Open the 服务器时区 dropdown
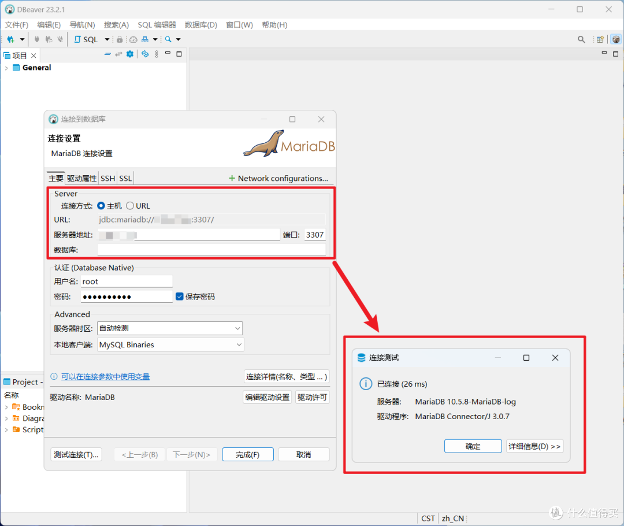Viewport: 624px width, 526px height. (170, 328)
